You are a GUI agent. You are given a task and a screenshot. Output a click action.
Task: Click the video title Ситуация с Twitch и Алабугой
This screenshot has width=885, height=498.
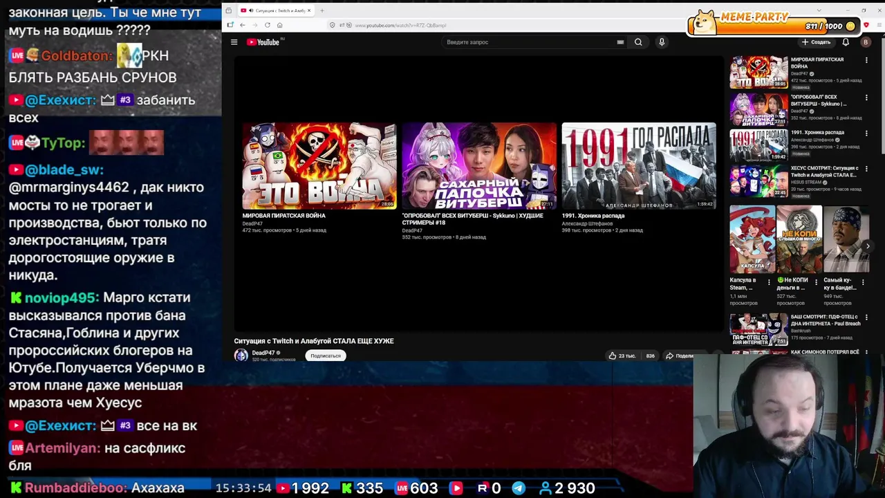pyautogui.click(x=314, y=341)
